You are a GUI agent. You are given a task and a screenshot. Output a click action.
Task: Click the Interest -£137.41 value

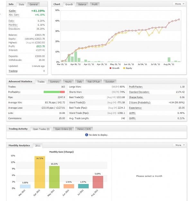point(40,50)
